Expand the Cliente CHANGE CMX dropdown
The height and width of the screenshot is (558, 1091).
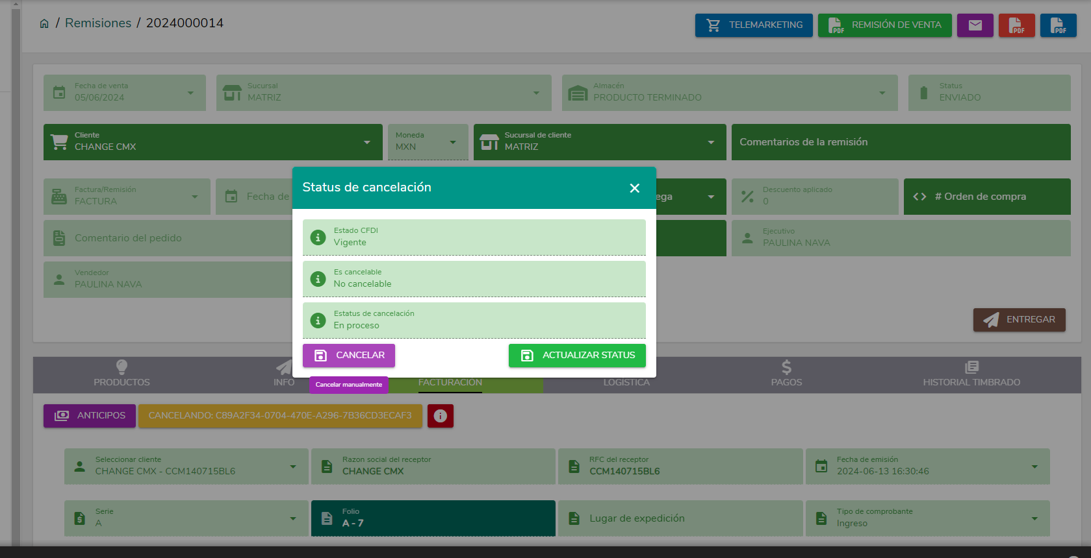click(367, 142)
